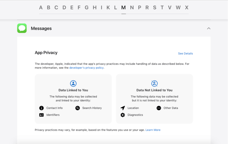Follow the Learn More link
This screenshot has height=144, width=228.
point(153,130)
